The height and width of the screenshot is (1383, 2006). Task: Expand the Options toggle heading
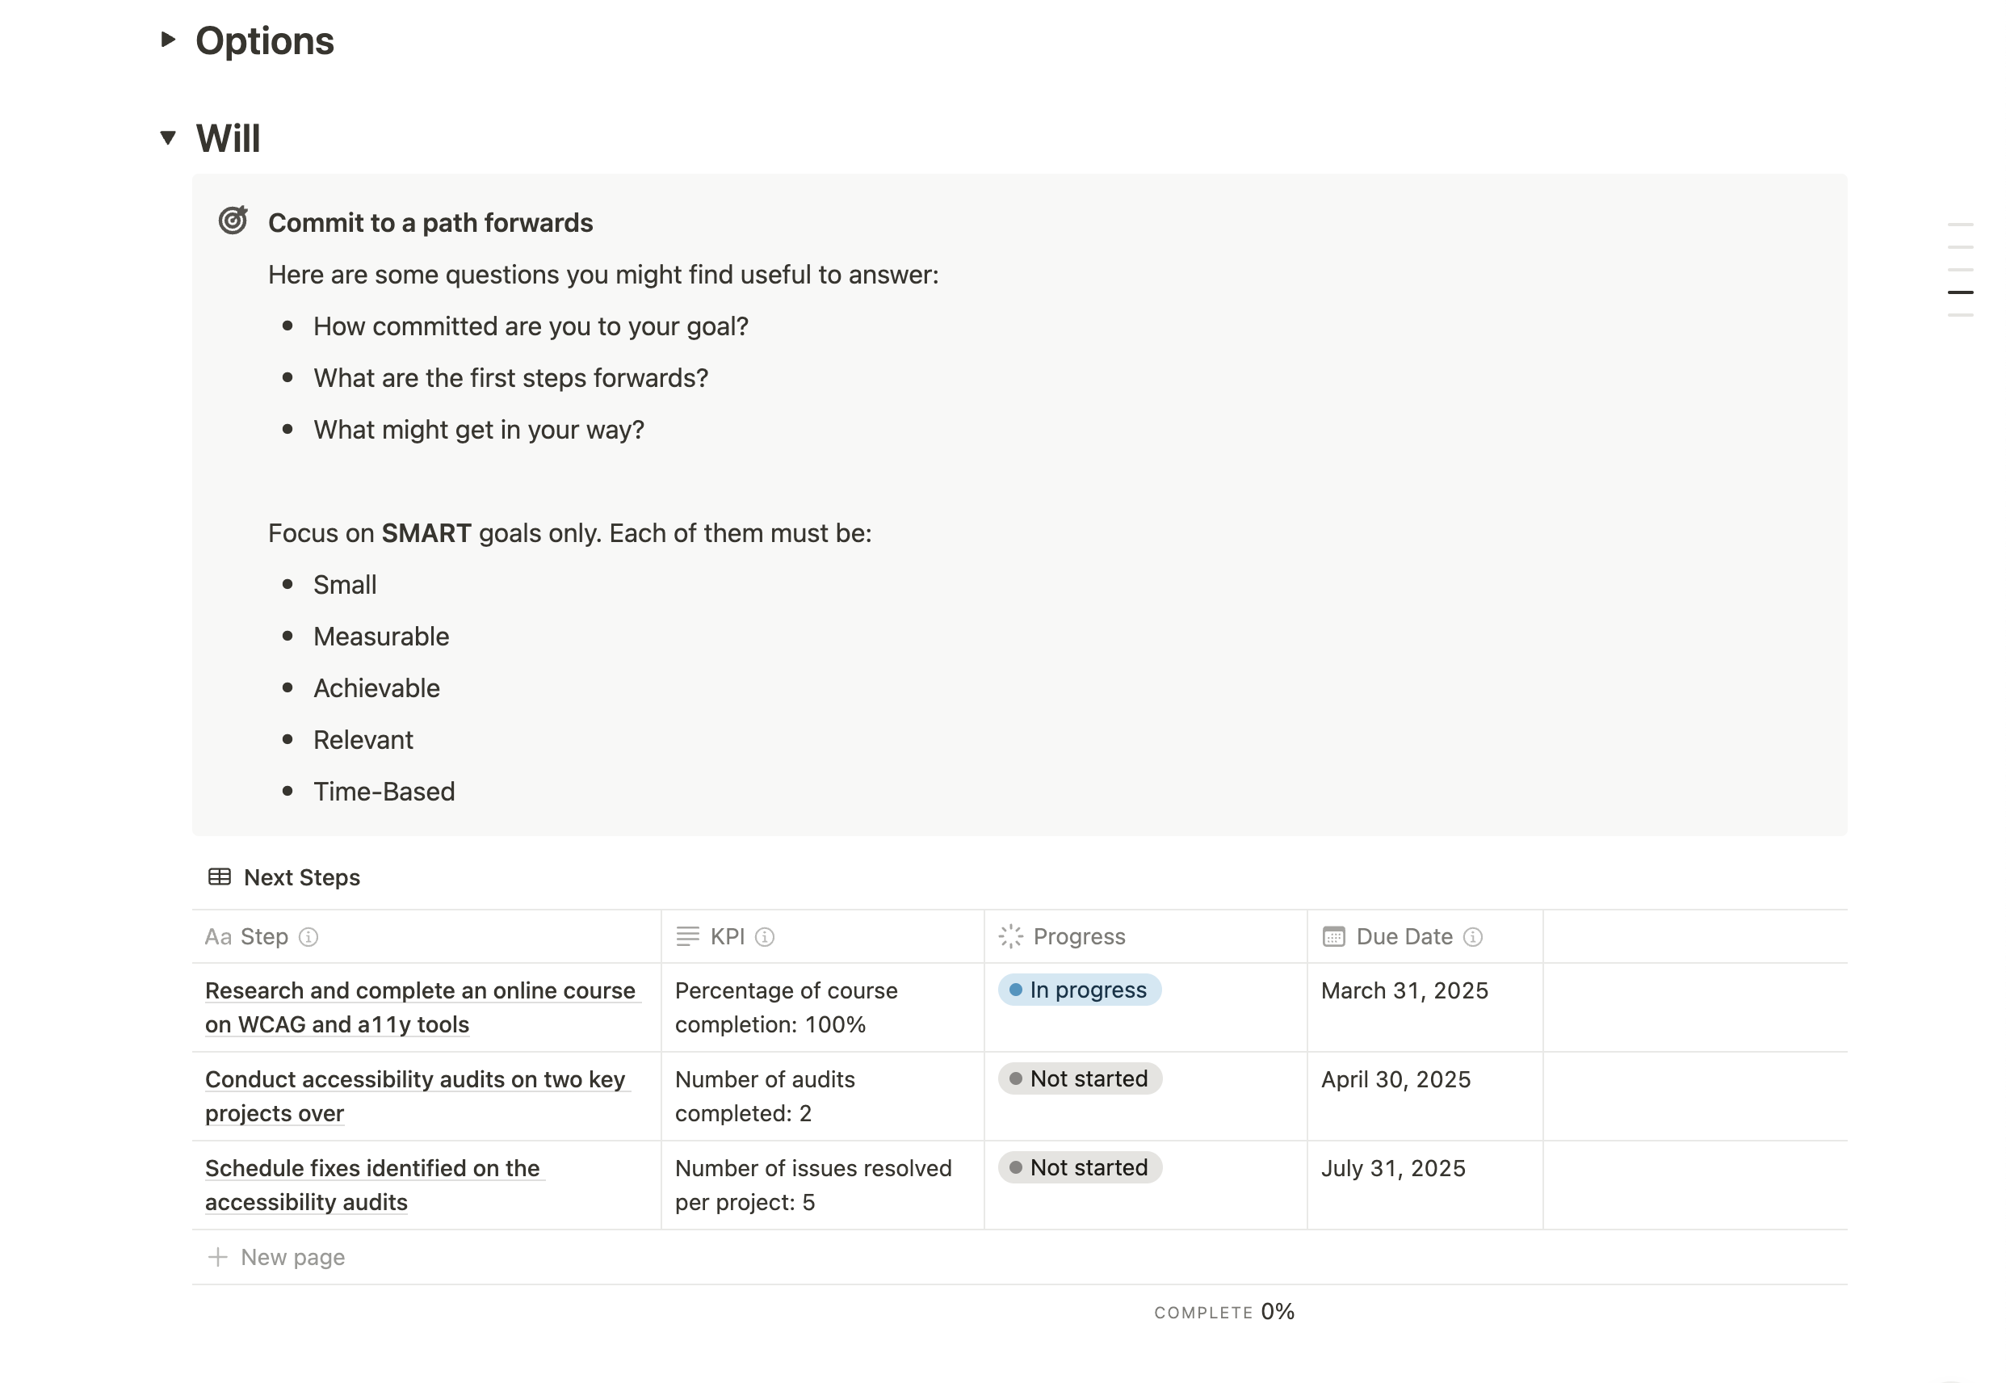click(x=168, y=40)
